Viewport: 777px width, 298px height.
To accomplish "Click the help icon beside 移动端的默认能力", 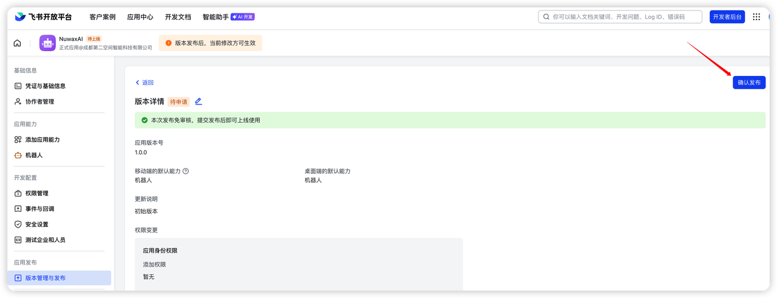I will pyautogui.click(x=186, y=171).
